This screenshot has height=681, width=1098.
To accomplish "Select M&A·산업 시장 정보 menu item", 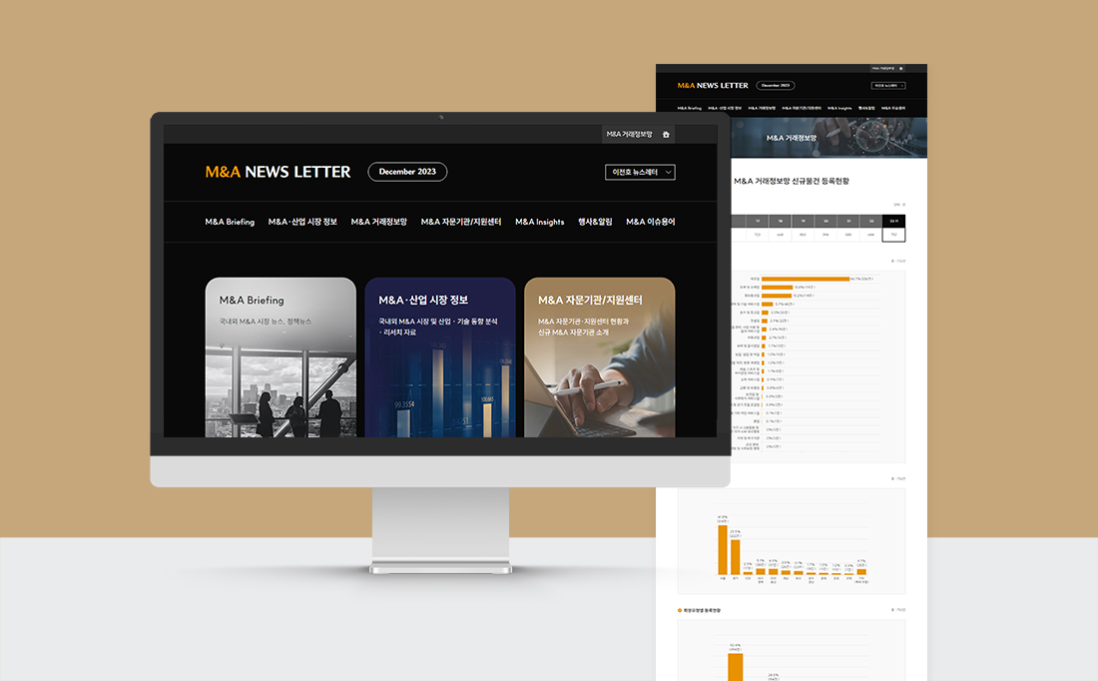I will pyautogui.click(x=302, y=222).
